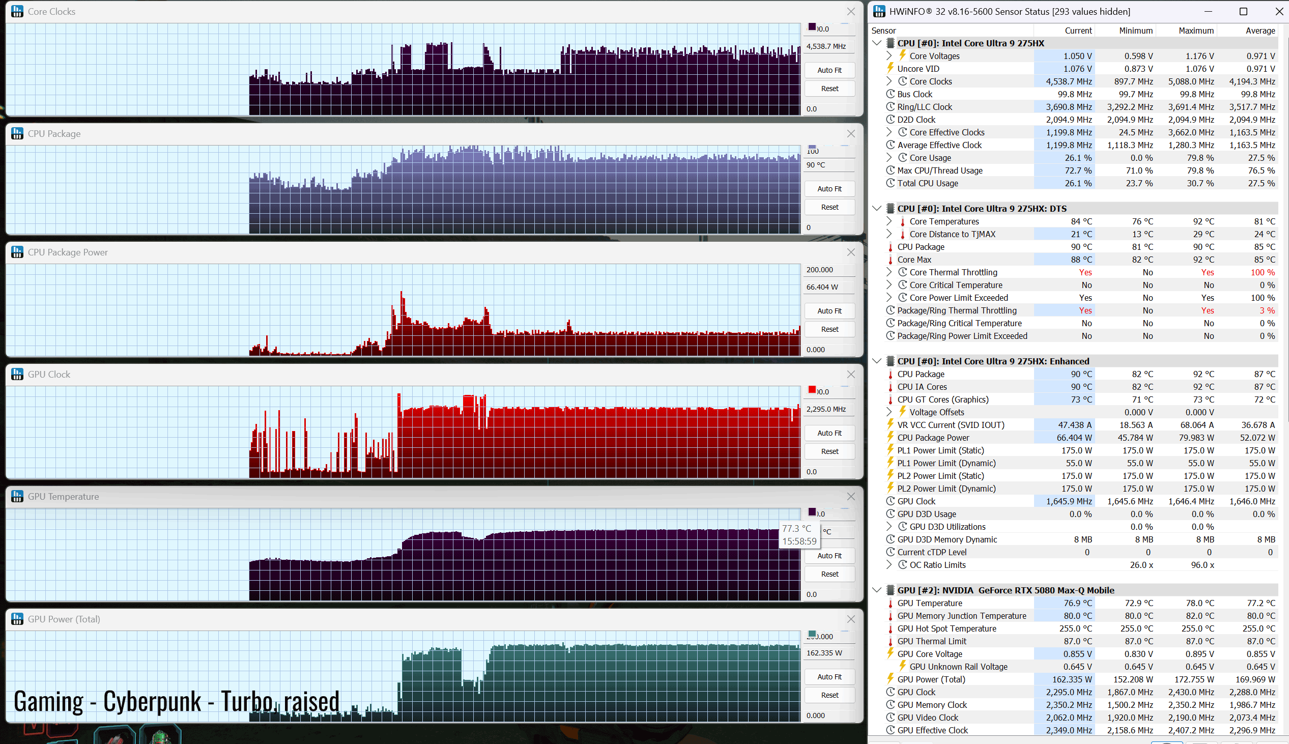Expand the Voltage Offsets row

[x=890, y=412]
